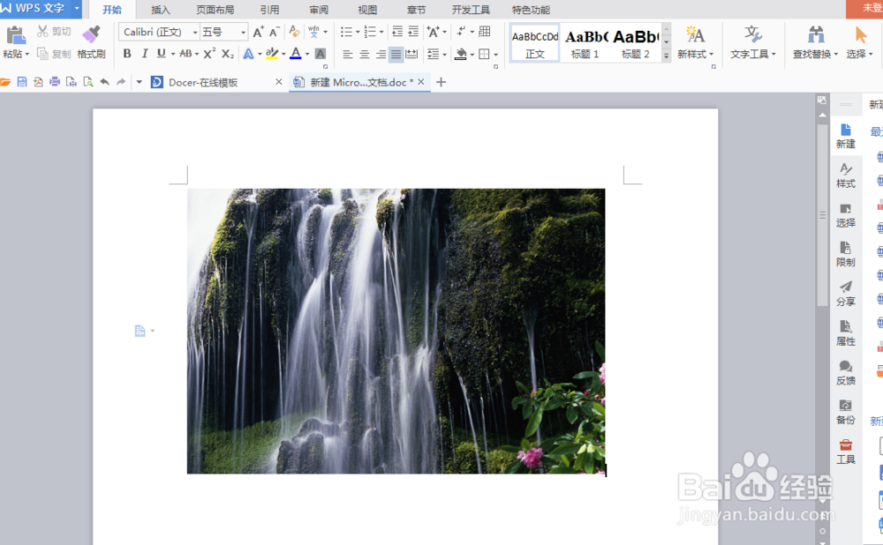Click the 查找替换 (Find Replace) button
The width and height of the screenshot is (883, 545).
pos(815,42)
